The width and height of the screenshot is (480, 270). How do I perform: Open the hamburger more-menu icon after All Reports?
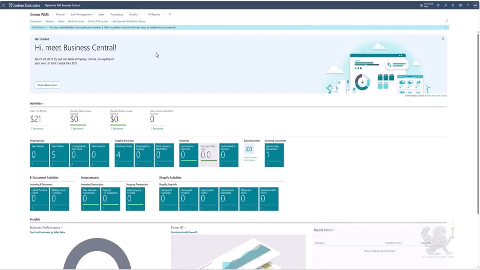pyautogui.click(x=170, y=14)
